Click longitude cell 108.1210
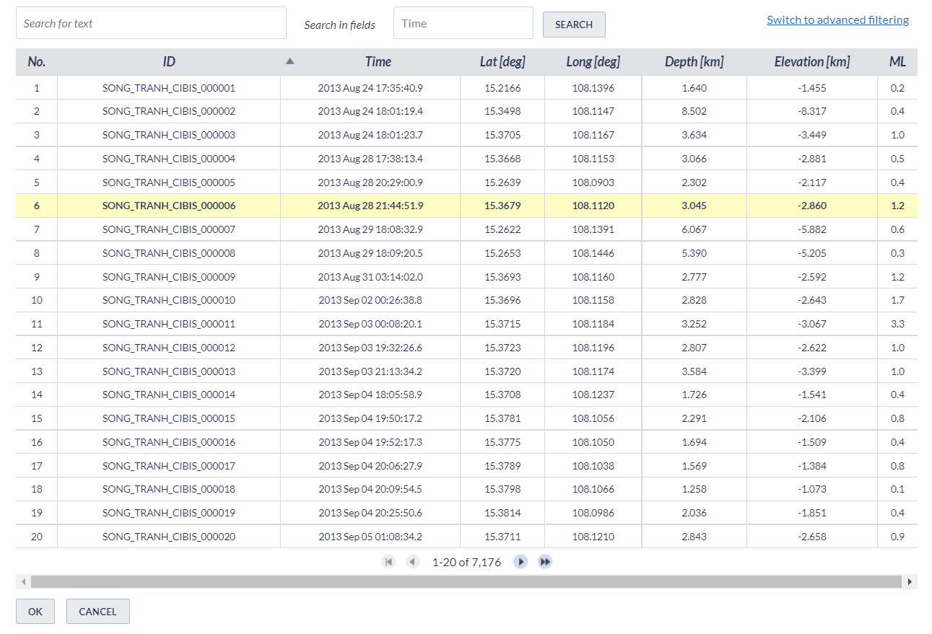932x634 pixels. click(x=593, y=537)
